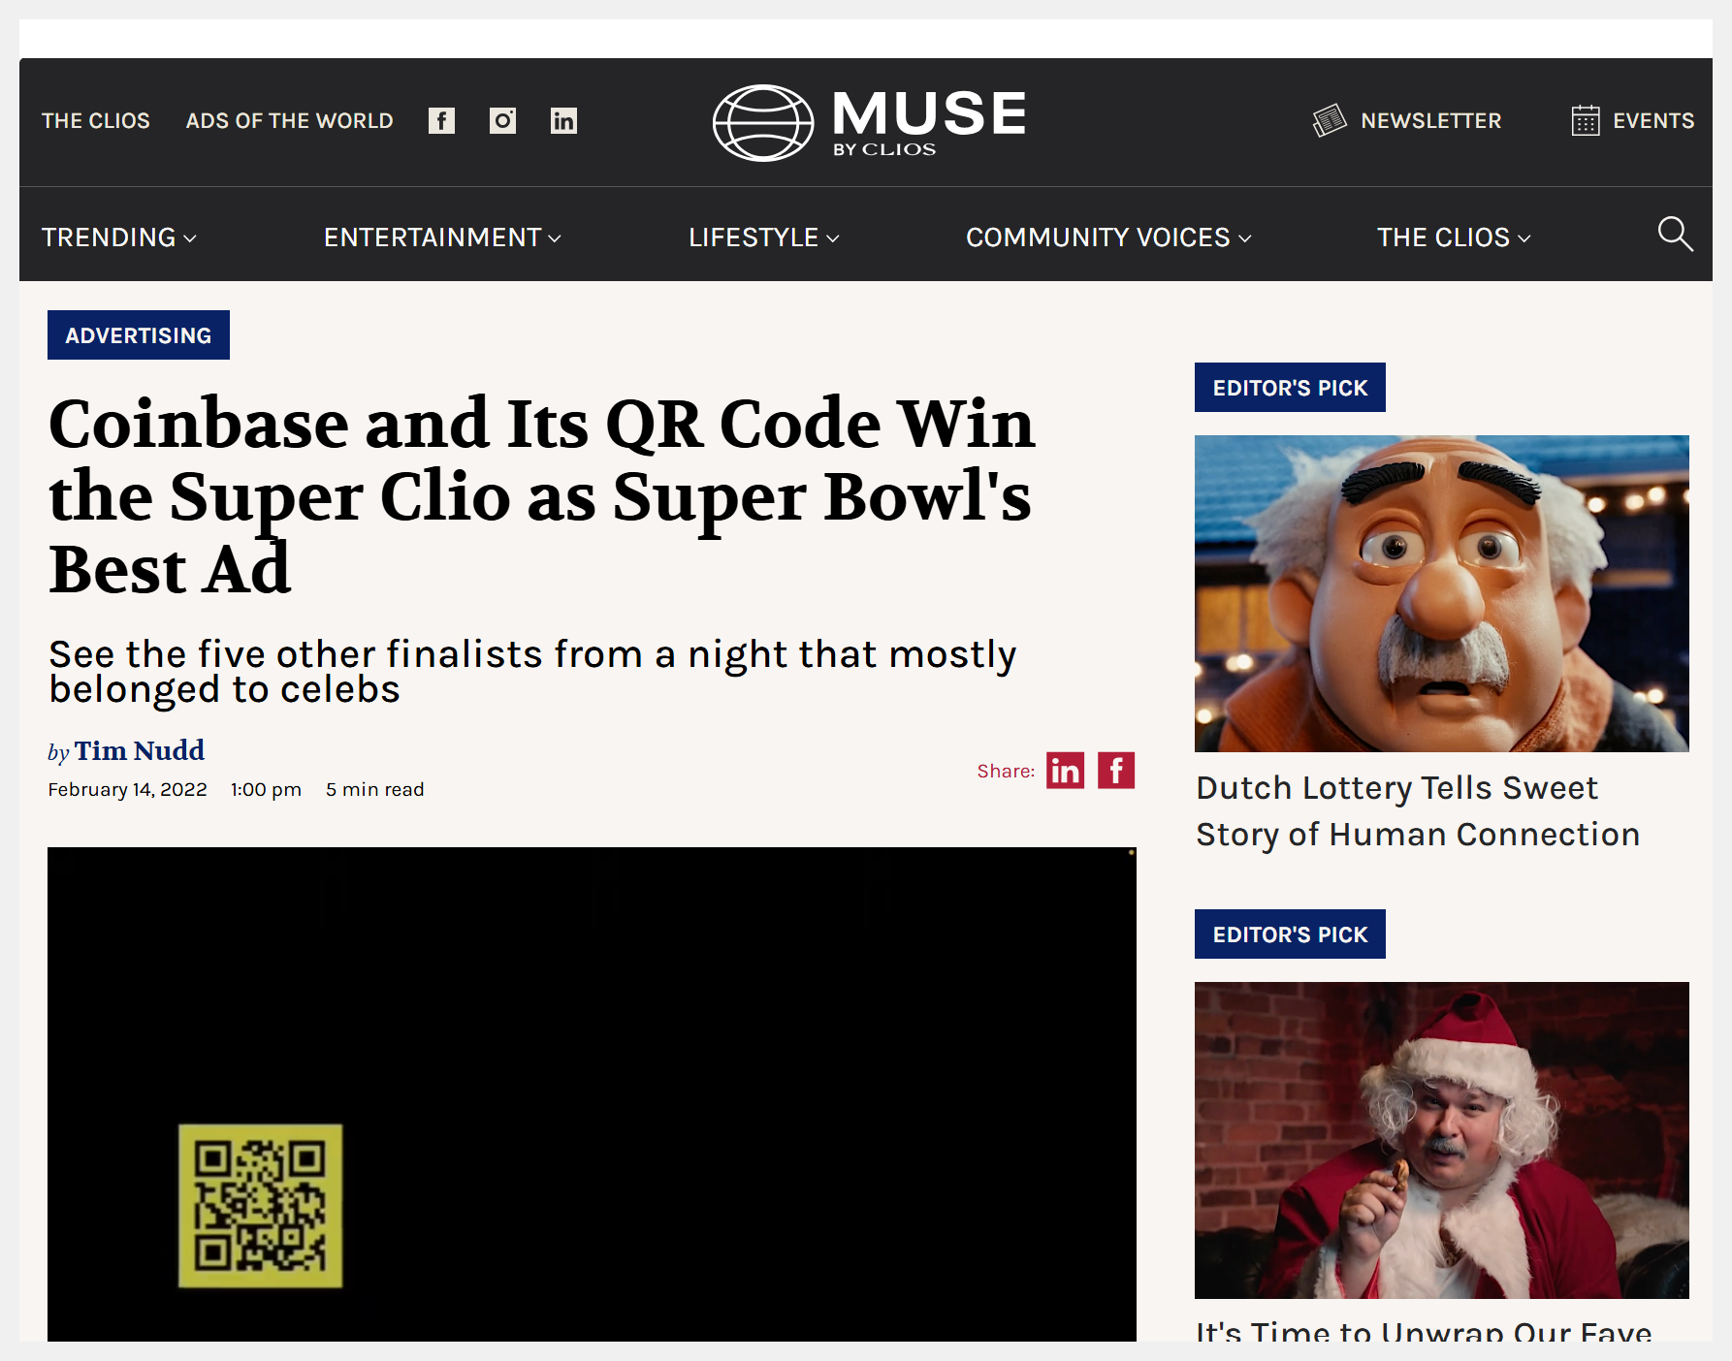Play the Coinbase QR code video
1732x1361 pixels.
click(x=592, y=1094)
